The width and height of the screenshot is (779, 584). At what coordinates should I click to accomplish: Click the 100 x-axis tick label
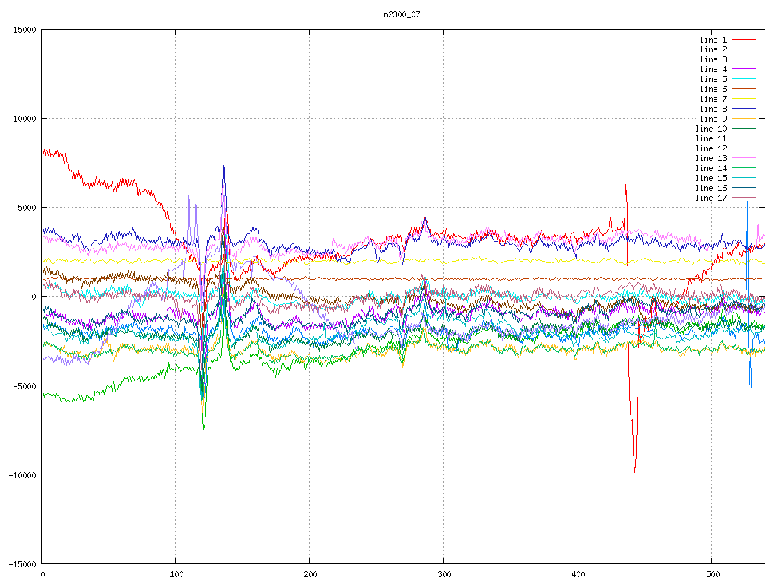coord(176,575)
